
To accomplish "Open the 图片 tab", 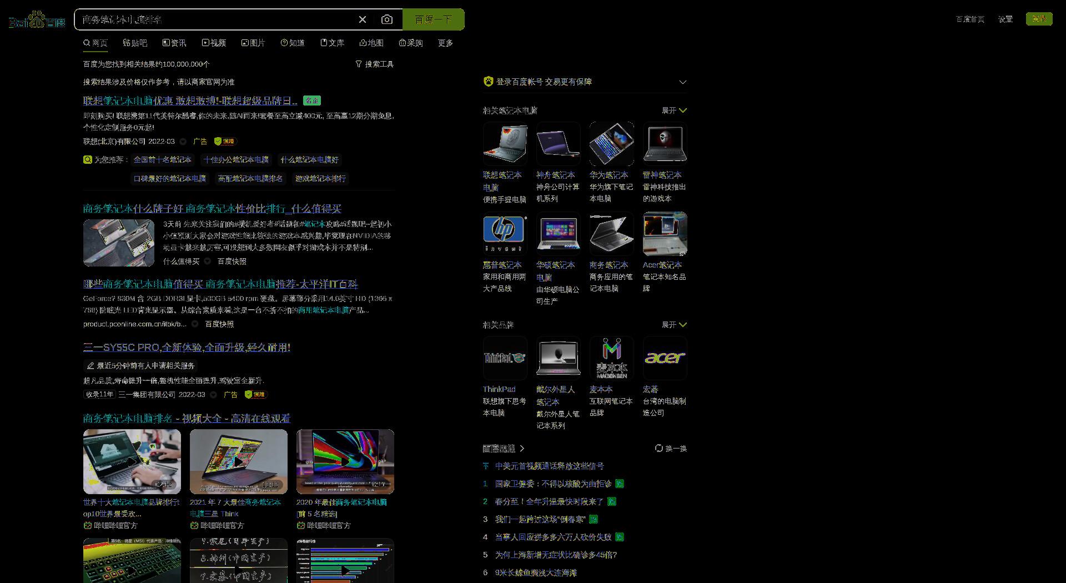I will [253, 43].
